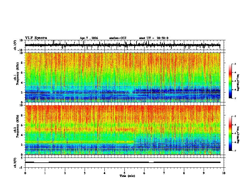Click the ch.2 spectrogram image
This screenshot has height=194, width=252.
(122, 130)
